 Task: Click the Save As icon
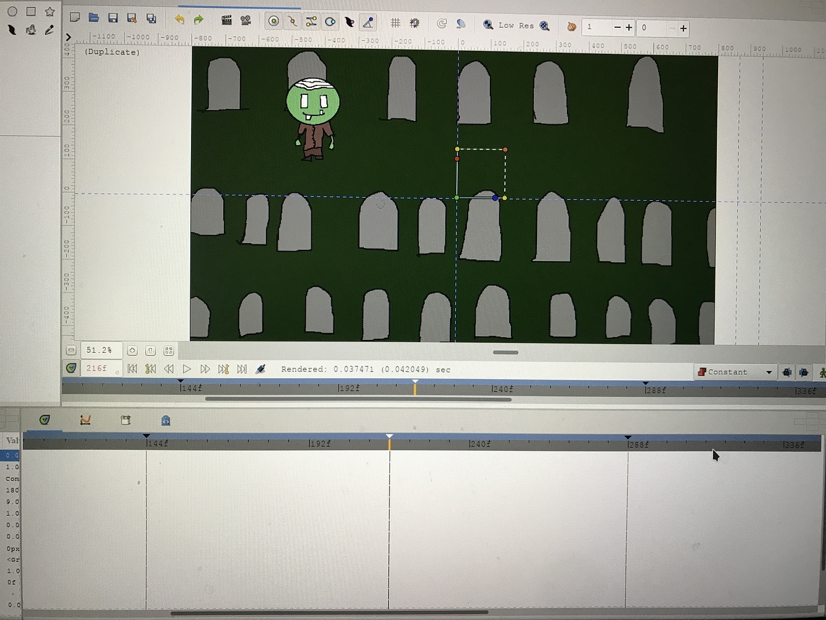131,19
